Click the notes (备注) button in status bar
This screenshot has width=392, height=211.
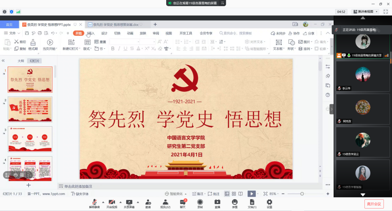point(199,194)
